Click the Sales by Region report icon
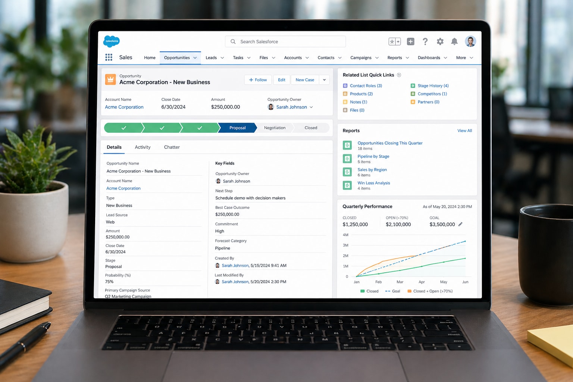Screen dimensions: 573x382 tap(347, 172)
